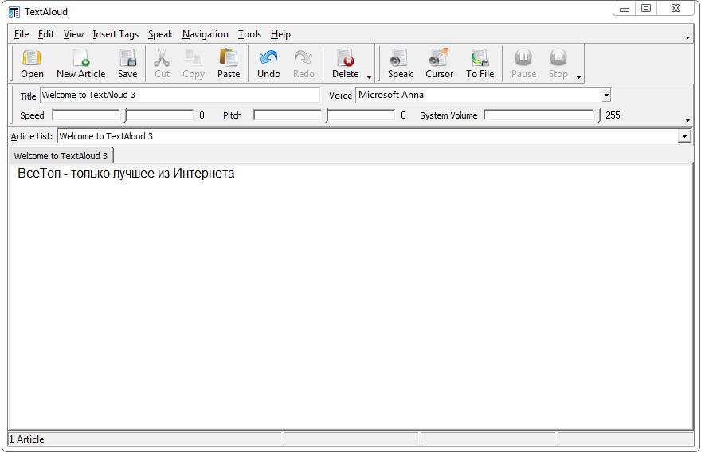Click inside the Title input field

tap(180, 95)
